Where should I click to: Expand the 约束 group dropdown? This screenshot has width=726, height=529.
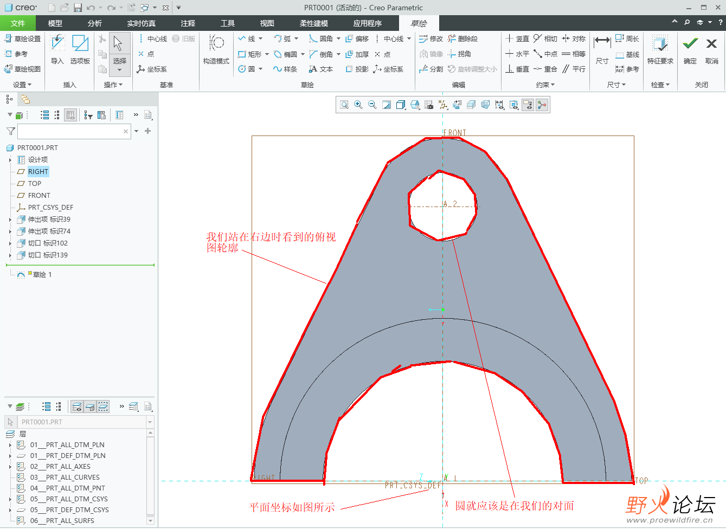pos(545,85)
